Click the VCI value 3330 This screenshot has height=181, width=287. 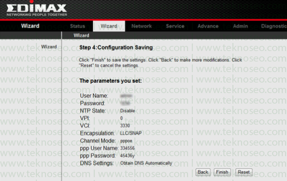[x=125, y=126]
